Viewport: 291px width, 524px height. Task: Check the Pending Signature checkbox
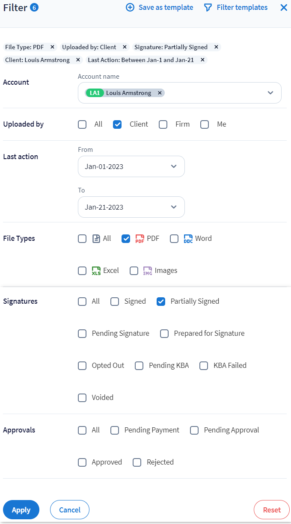[x=82, y=334]
